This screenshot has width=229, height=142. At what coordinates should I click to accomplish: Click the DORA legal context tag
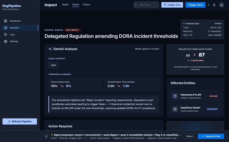[53, 65]
